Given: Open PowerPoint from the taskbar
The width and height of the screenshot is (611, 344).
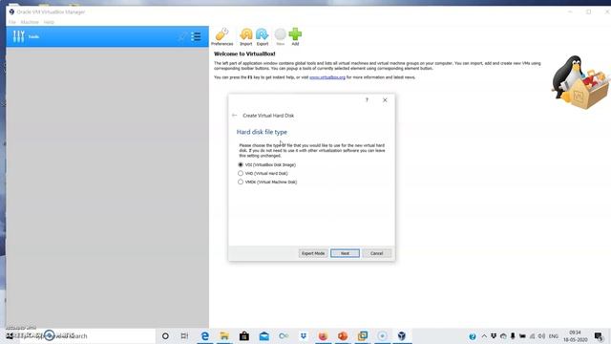Looking at the screenshot, I should point(343,335).
